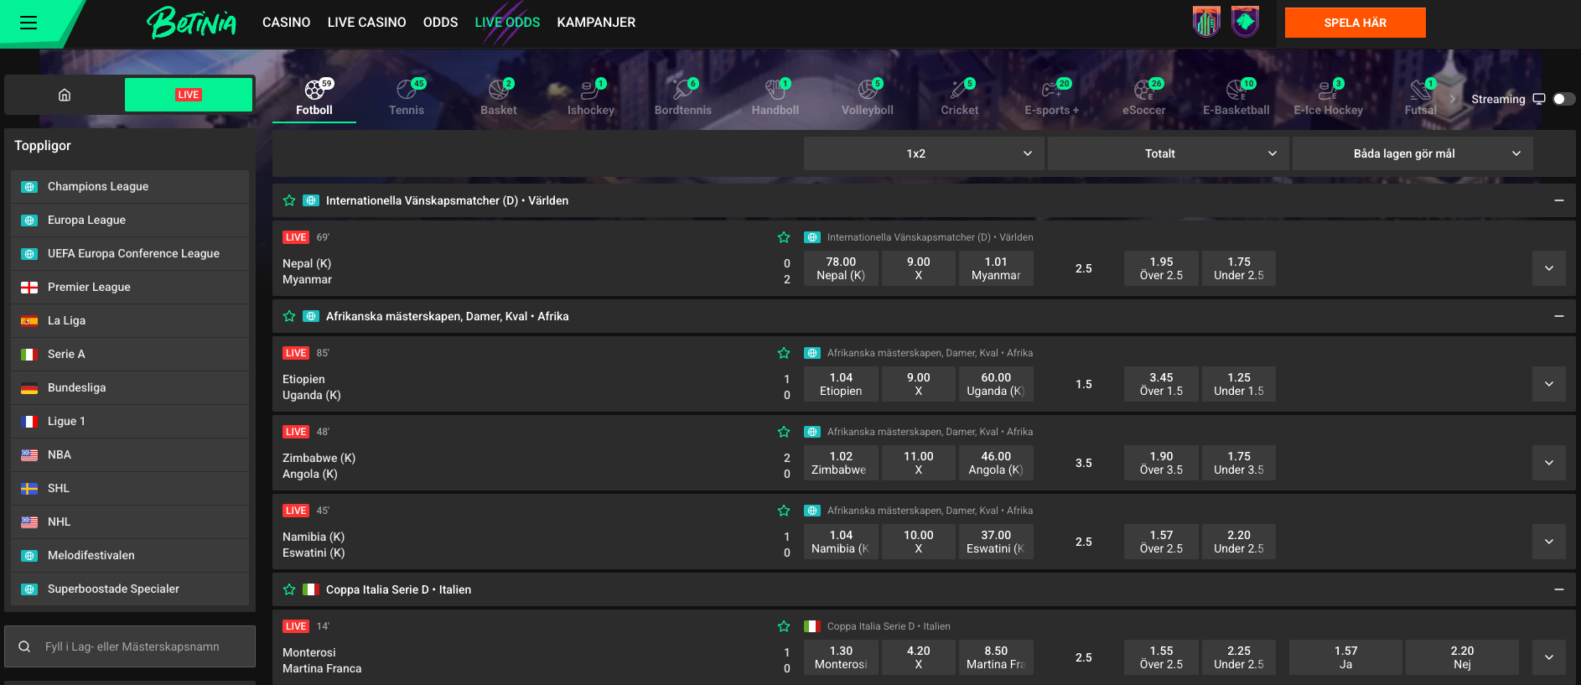Screen dimensions: 1581x685
Task: Activate the LIVE filter button
Action: click(189, 95)
